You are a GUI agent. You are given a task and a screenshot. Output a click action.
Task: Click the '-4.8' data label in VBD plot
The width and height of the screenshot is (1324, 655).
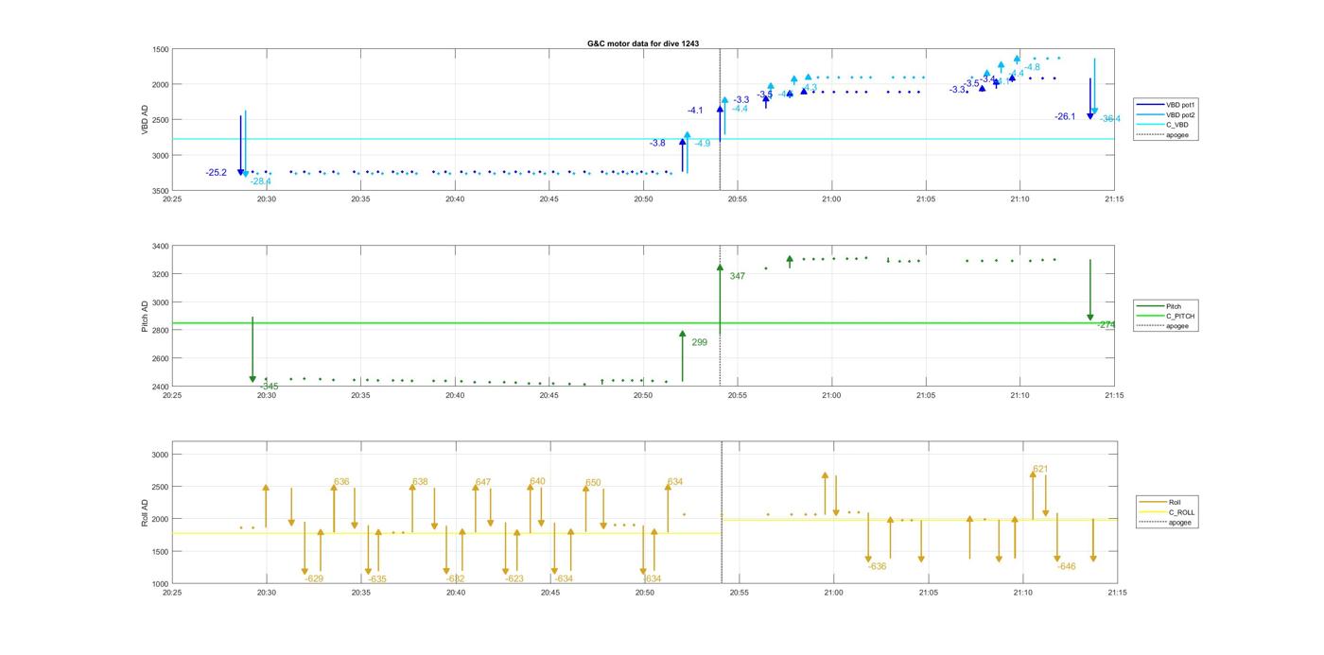[1032, 67]
